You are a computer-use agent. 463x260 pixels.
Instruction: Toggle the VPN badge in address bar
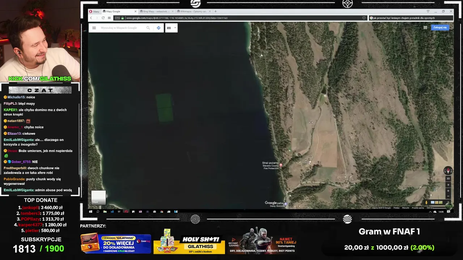coord(117,18)
